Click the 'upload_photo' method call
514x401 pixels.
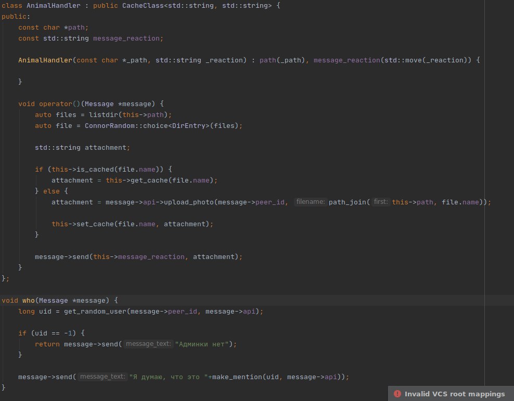[188, 202]
